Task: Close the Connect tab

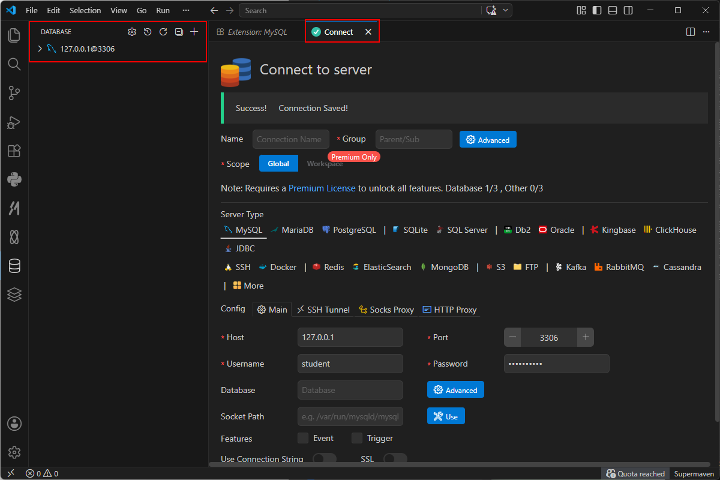Action: click(368, 32)
